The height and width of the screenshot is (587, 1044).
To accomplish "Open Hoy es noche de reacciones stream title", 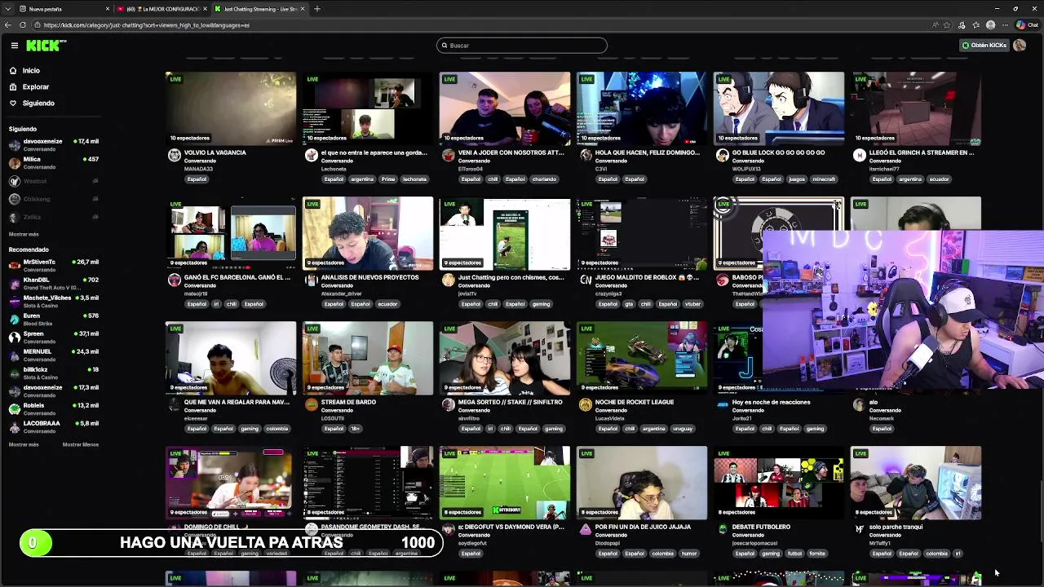I will pos(771,402).
